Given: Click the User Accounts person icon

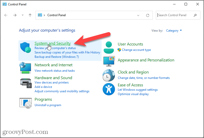Looking at the screenshot, I should [109, 48].
